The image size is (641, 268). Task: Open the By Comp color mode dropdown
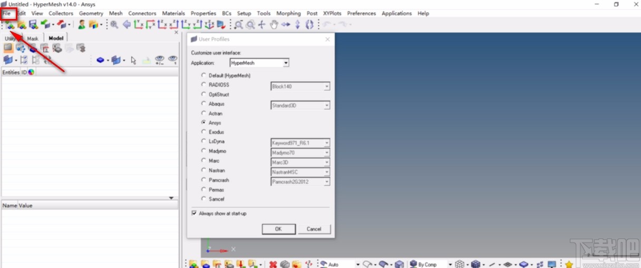(x=450, y=264)
